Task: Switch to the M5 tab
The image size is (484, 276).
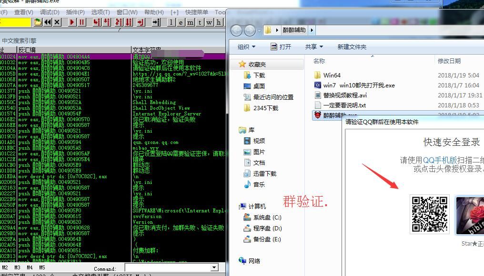Action: click(x=42, y=268)
